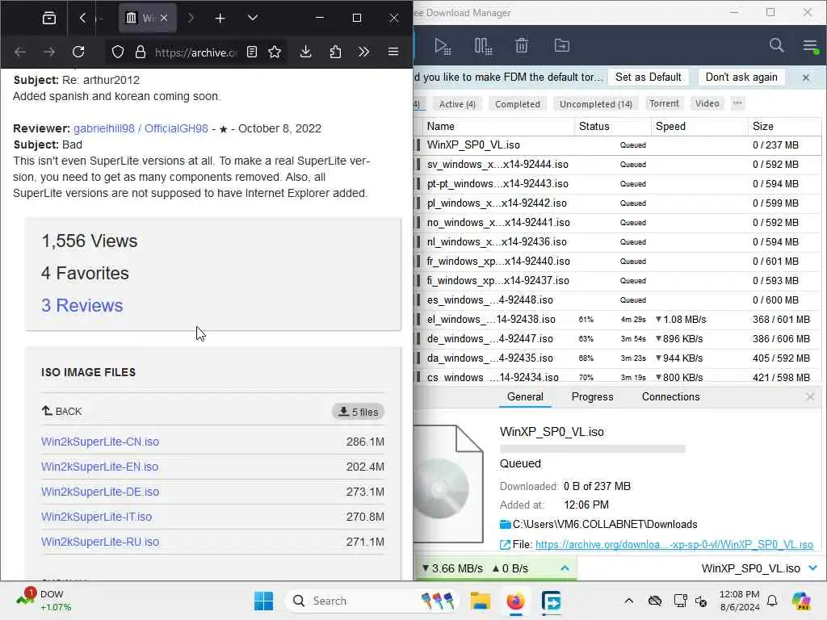Open reviewer gabrielhill98 / OfficialGH98 profile
827x620 pixels.
(x=141, y=128)
